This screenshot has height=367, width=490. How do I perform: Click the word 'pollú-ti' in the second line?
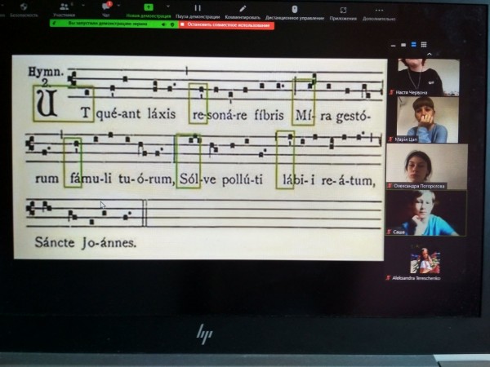pos(243,180)
